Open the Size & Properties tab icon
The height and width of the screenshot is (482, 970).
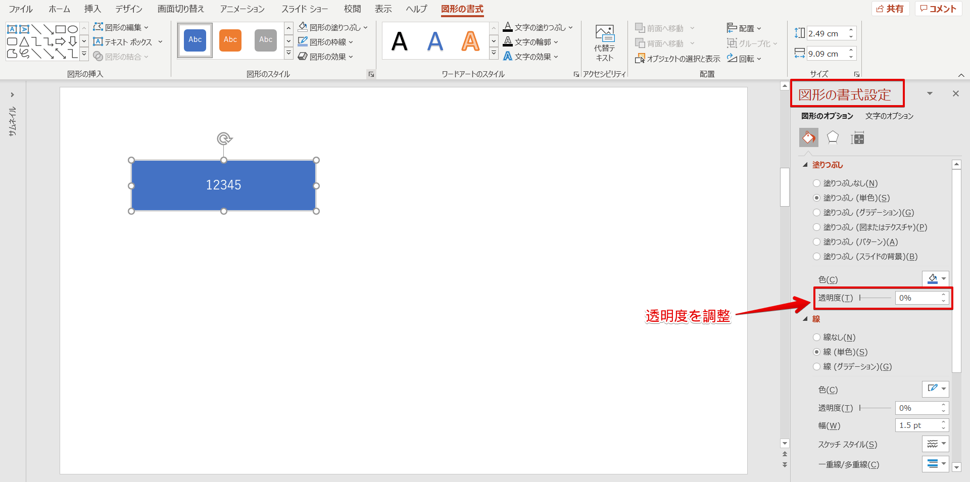[857, 137]
